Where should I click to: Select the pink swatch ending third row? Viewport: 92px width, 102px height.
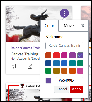click(80, 71)
